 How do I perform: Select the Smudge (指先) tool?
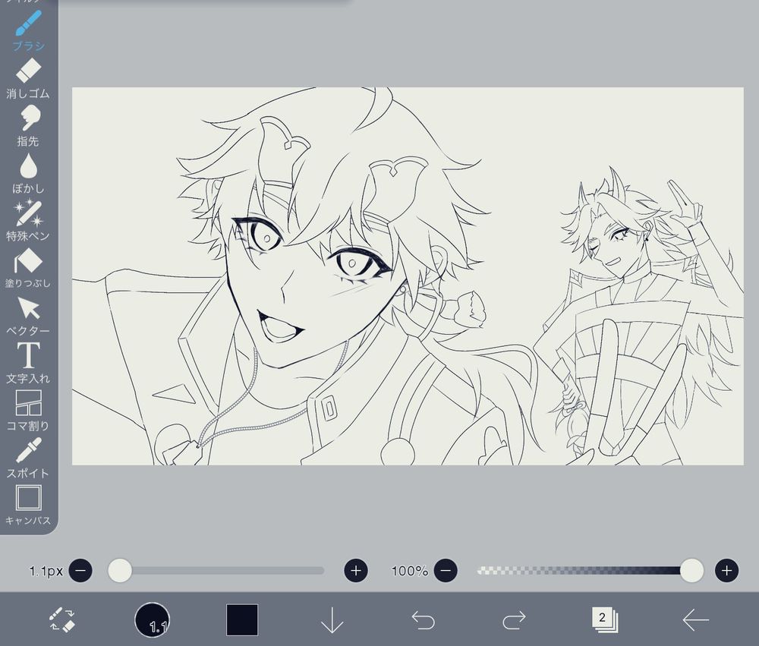(28, 126)
